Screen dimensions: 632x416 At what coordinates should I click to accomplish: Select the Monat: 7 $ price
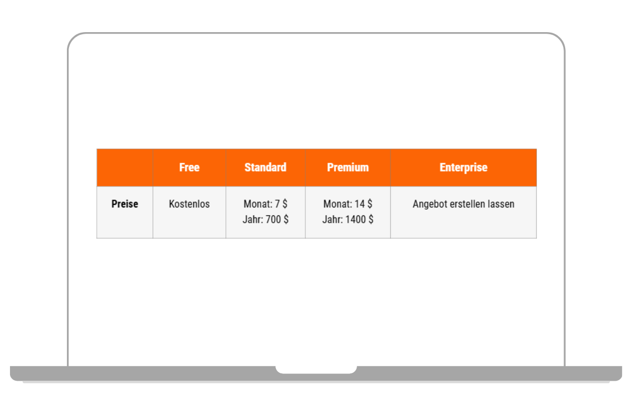tap(265, 204)
